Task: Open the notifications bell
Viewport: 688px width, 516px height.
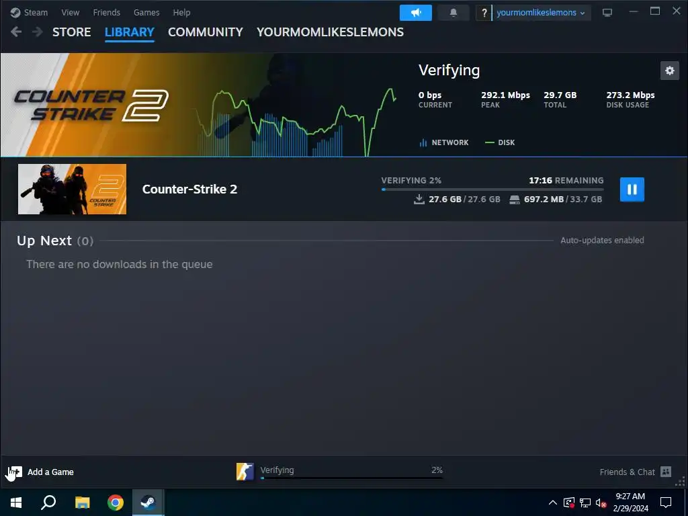Action: pyautogui.click(x=454, y=13)
